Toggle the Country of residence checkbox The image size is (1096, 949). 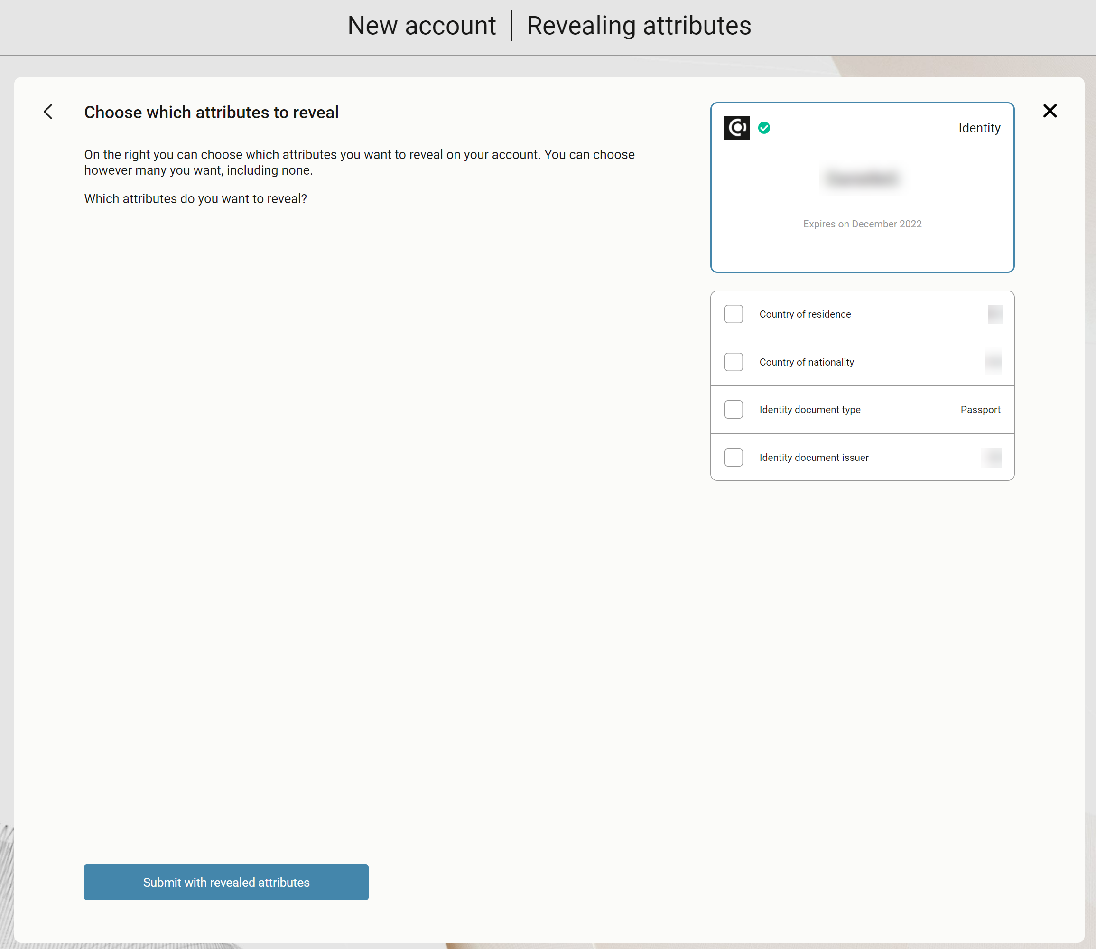point(734,314)
